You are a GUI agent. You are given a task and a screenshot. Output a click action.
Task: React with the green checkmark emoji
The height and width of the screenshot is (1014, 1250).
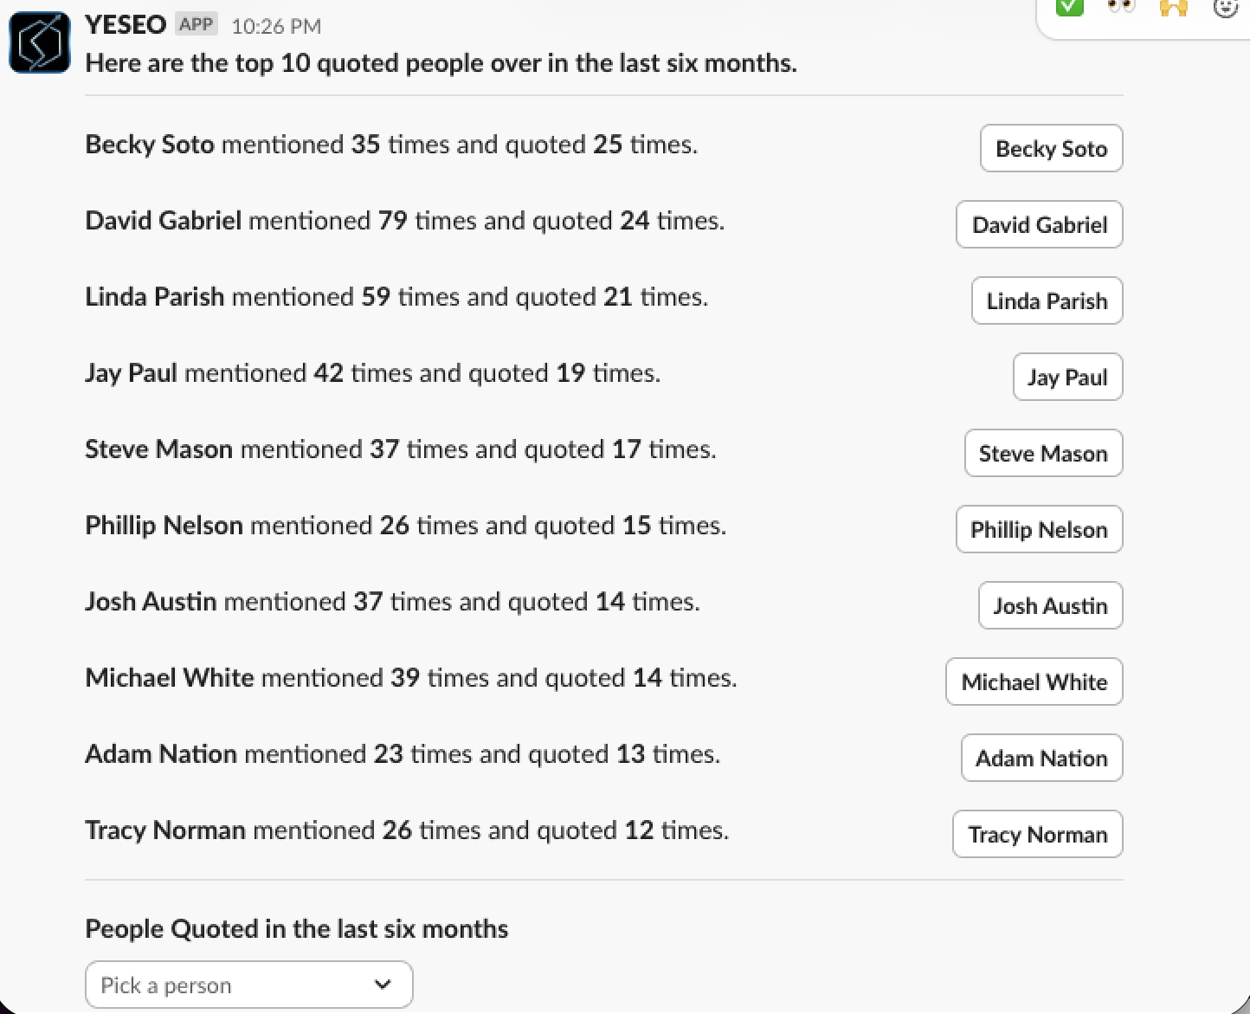pos(1070,7)
